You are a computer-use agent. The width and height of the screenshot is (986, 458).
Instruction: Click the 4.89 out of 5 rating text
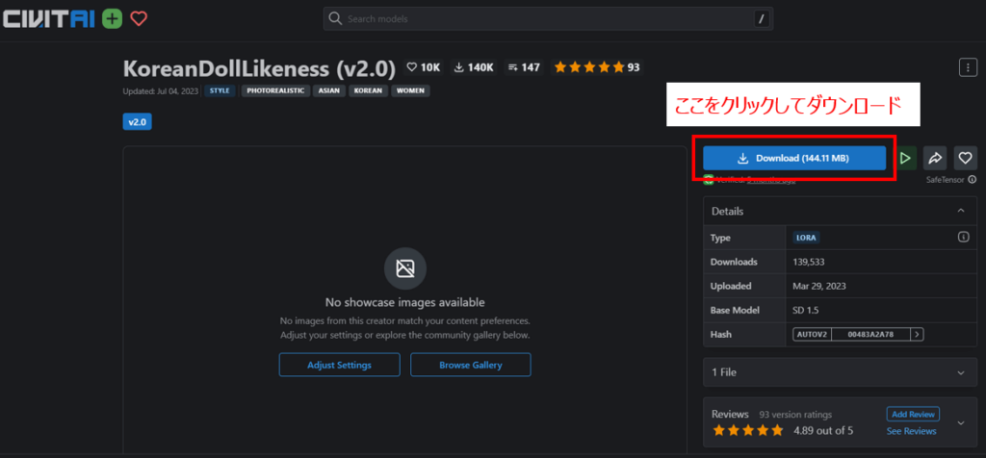(x=823, y=431)
